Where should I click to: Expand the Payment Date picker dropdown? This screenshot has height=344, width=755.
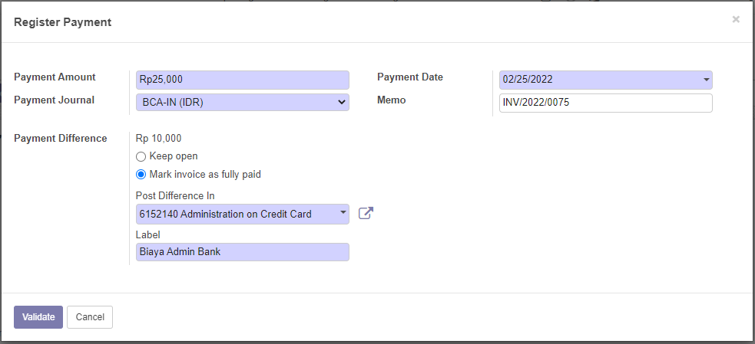pyautogui.click(x=705, y=80)
